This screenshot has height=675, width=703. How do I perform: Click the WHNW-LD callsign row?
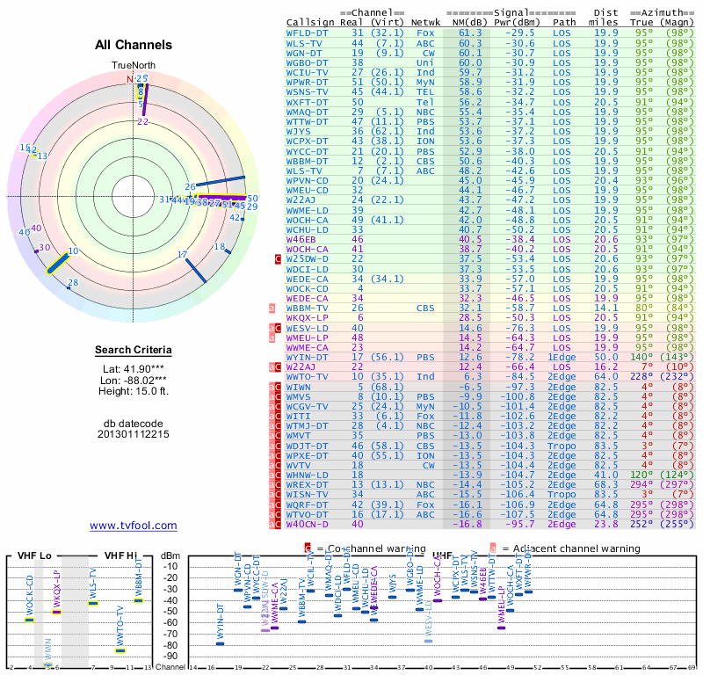tap(307, 473)
